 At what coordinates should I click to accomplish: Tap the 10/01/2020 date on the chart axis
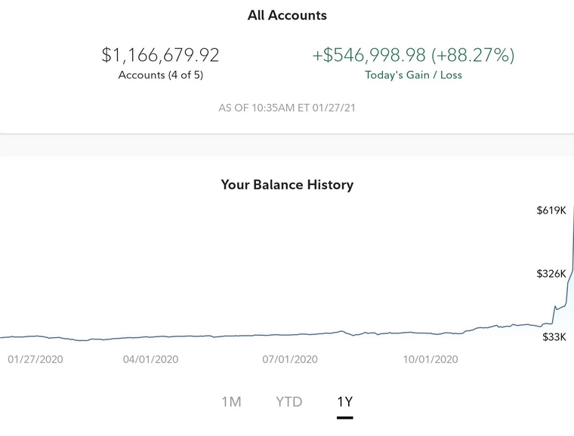[x=430, y=359]
